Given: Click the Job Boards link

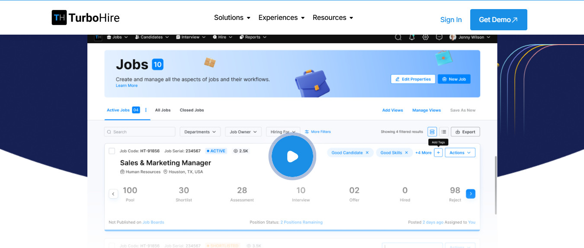Looking at the screenshot, I should (154, 222).
